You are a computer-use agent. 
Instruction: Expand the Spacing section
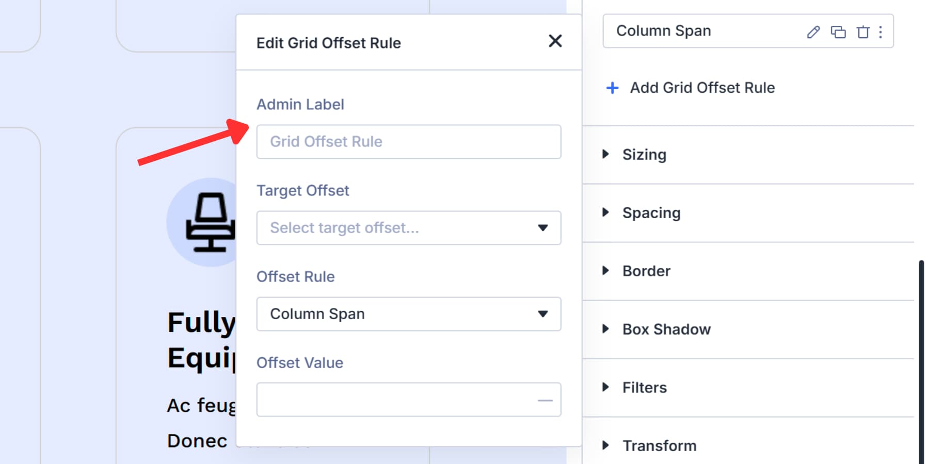click(x=651, y=212)
